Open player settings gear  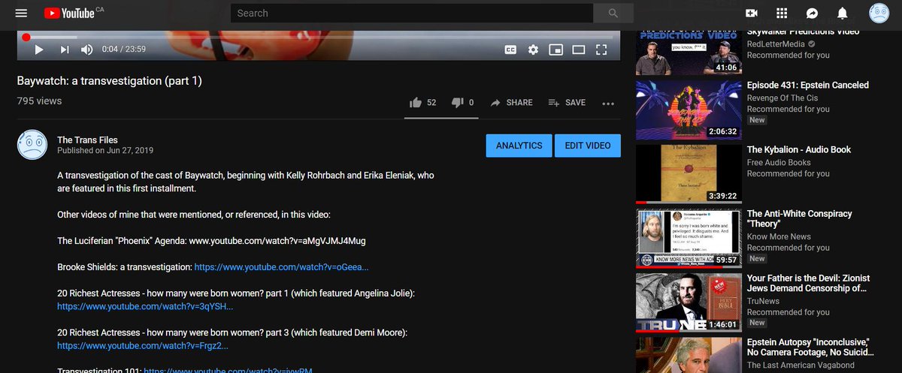533,50
